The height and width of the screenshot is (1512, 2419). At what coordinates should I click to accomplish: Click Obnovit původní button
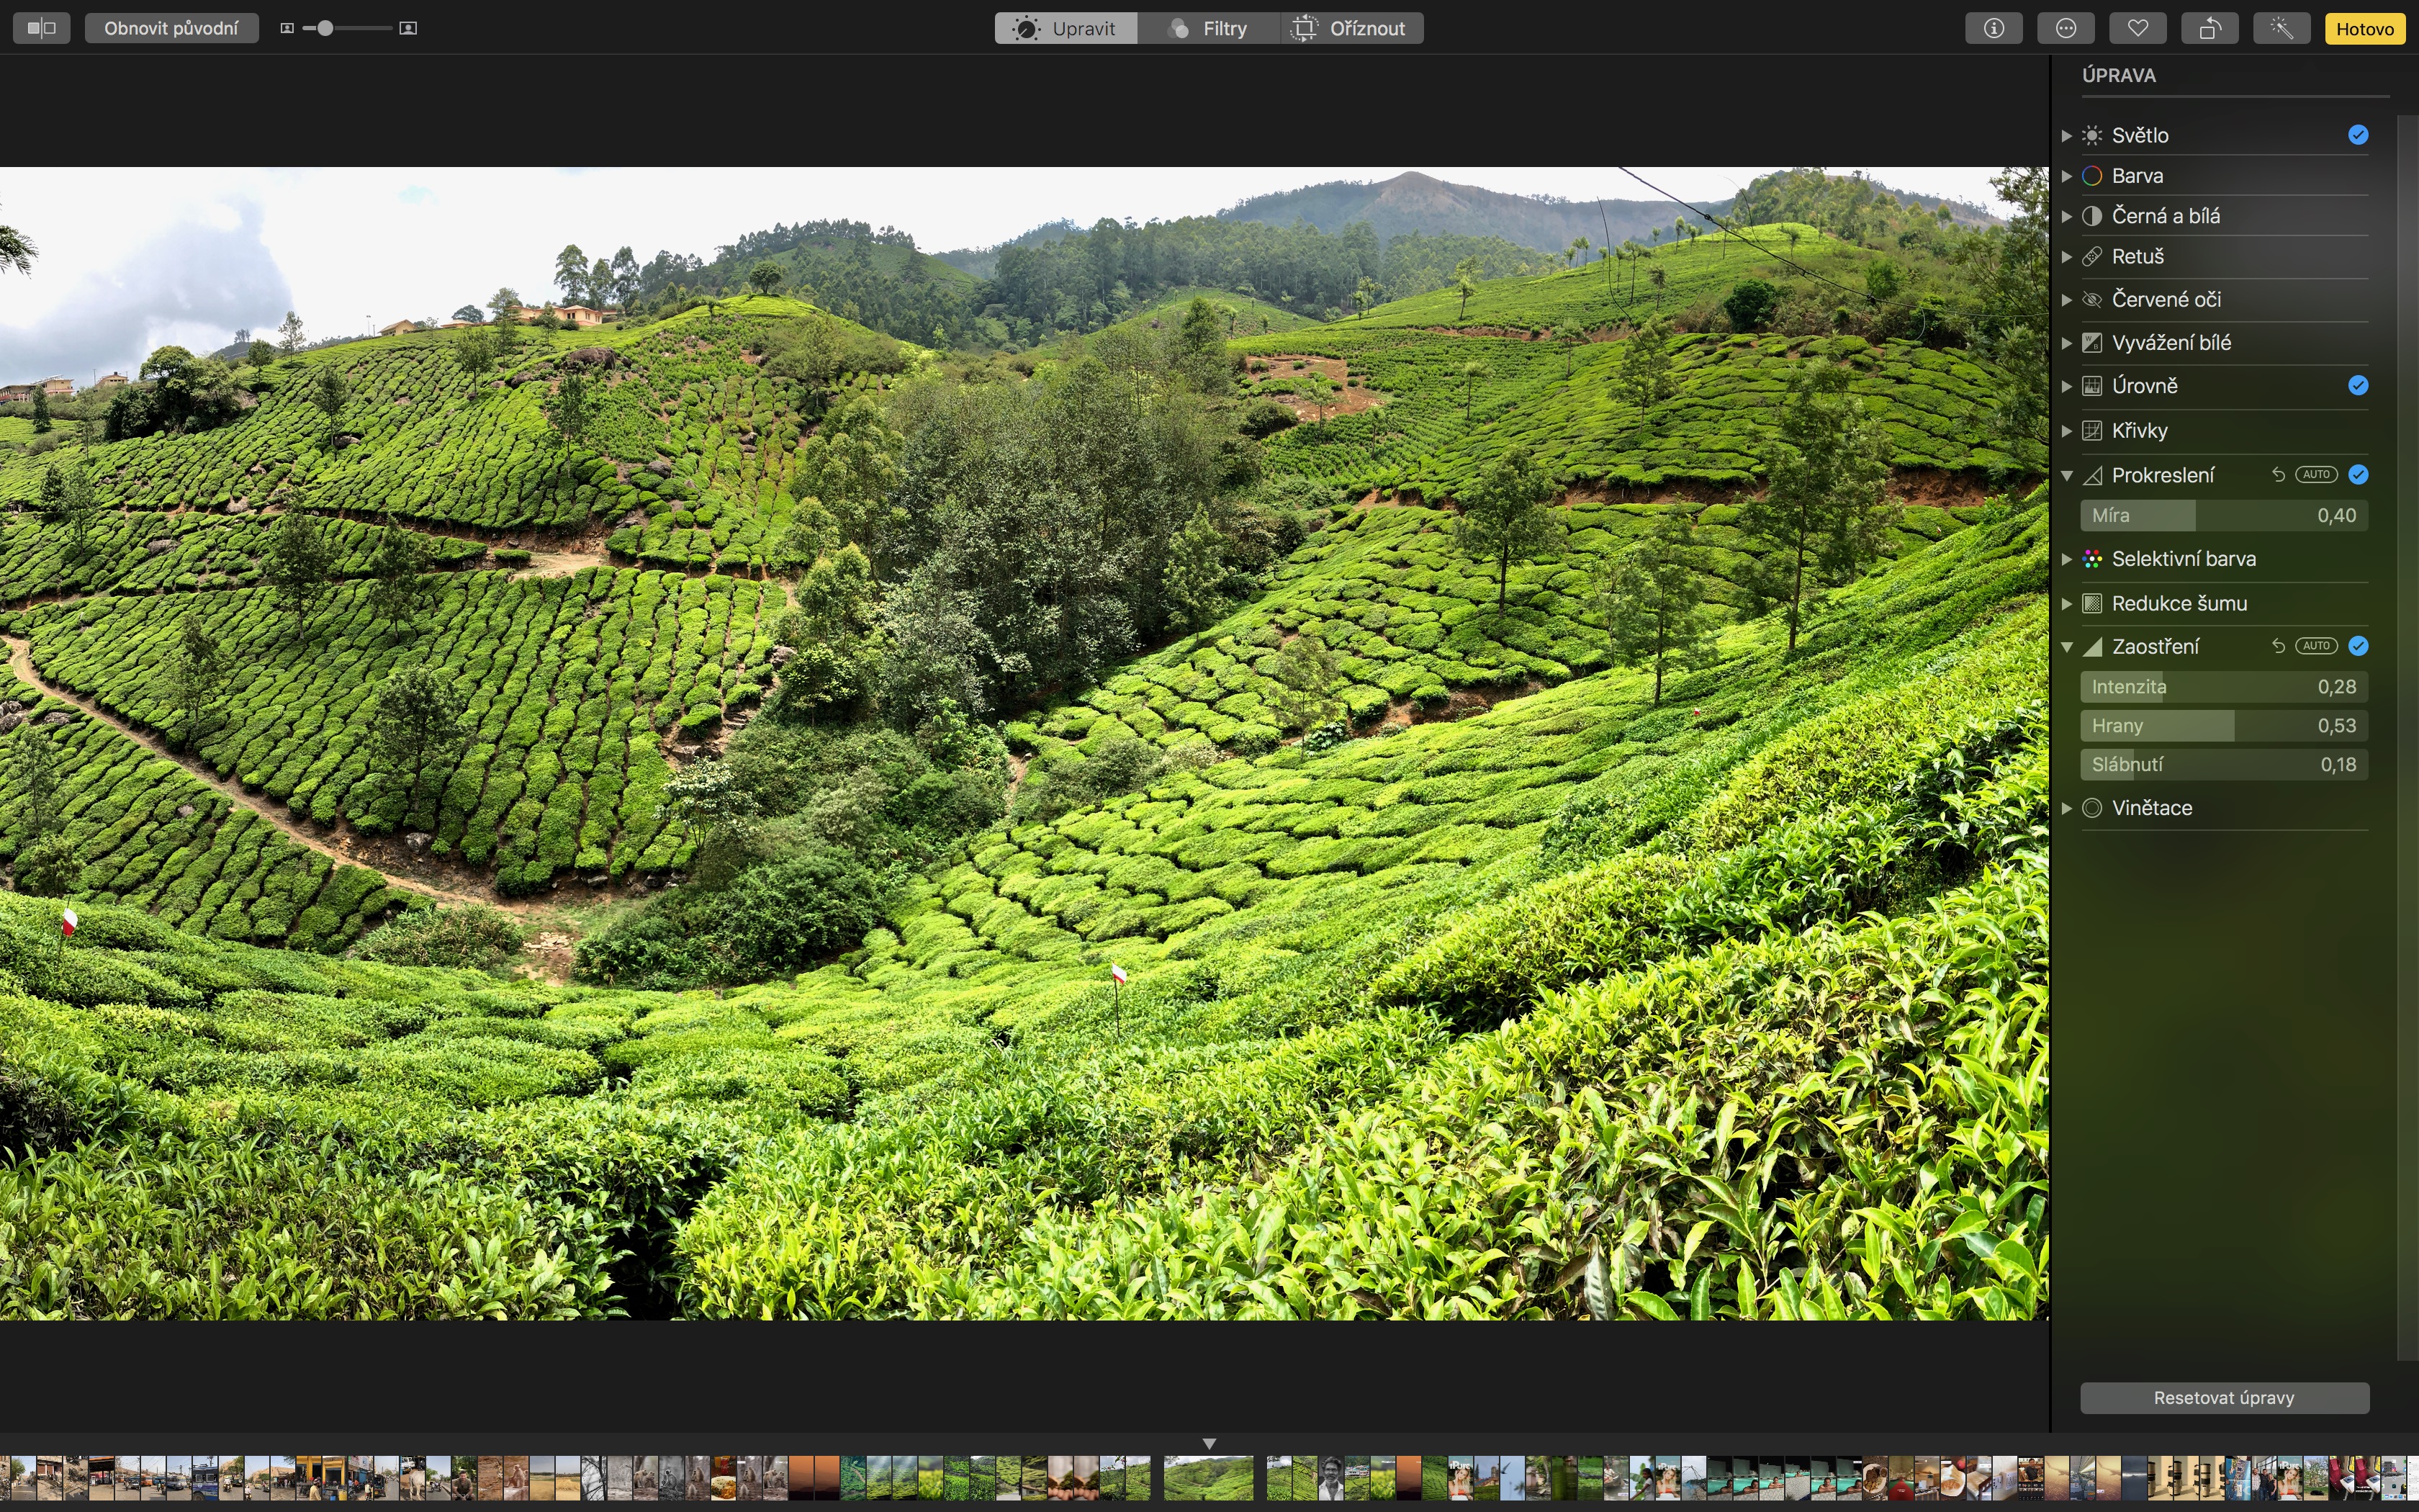pos(171,28)
